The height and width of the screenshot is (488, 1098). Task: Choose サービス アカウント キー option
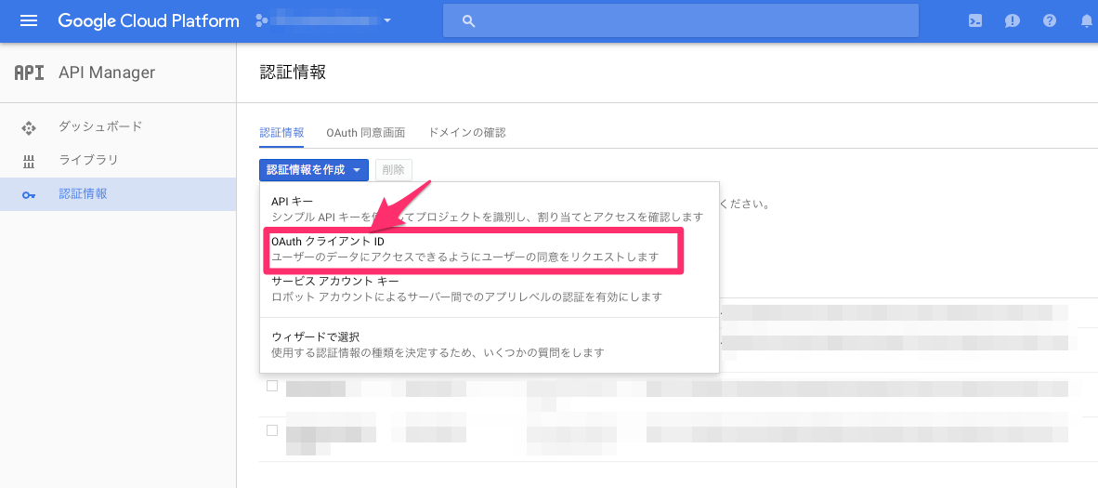[489, 289]
